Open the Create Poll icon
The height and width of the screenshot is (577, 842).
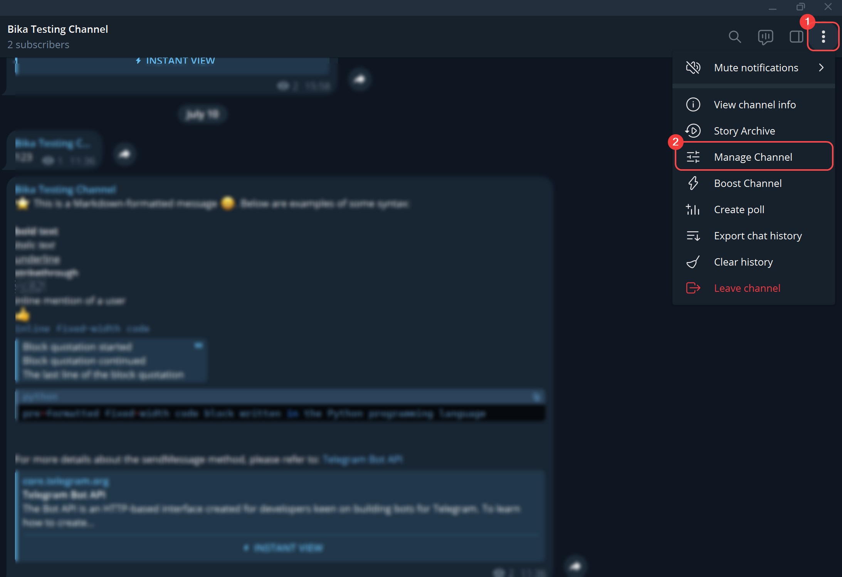tap(694, 209)
